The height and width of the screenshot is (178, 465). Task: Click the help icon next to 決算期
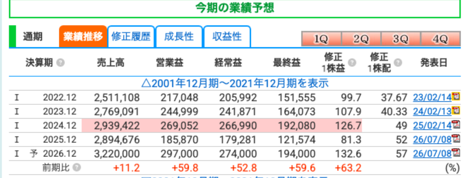pyautogui.click(x=61, y=63)
